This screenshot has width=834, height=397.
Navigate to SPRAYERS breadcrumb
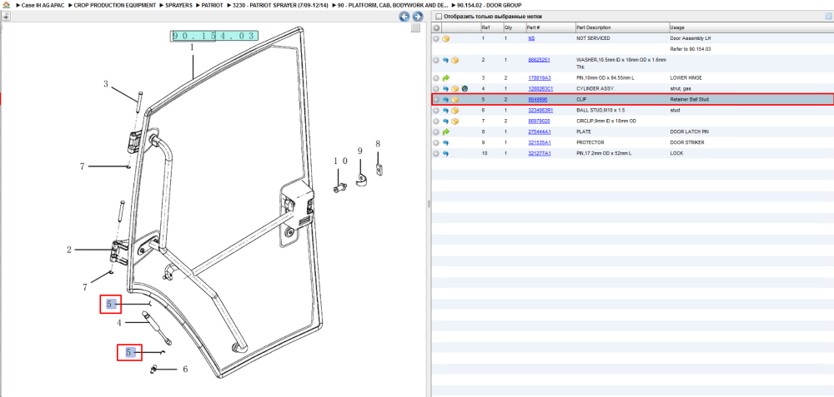point(179,5)
